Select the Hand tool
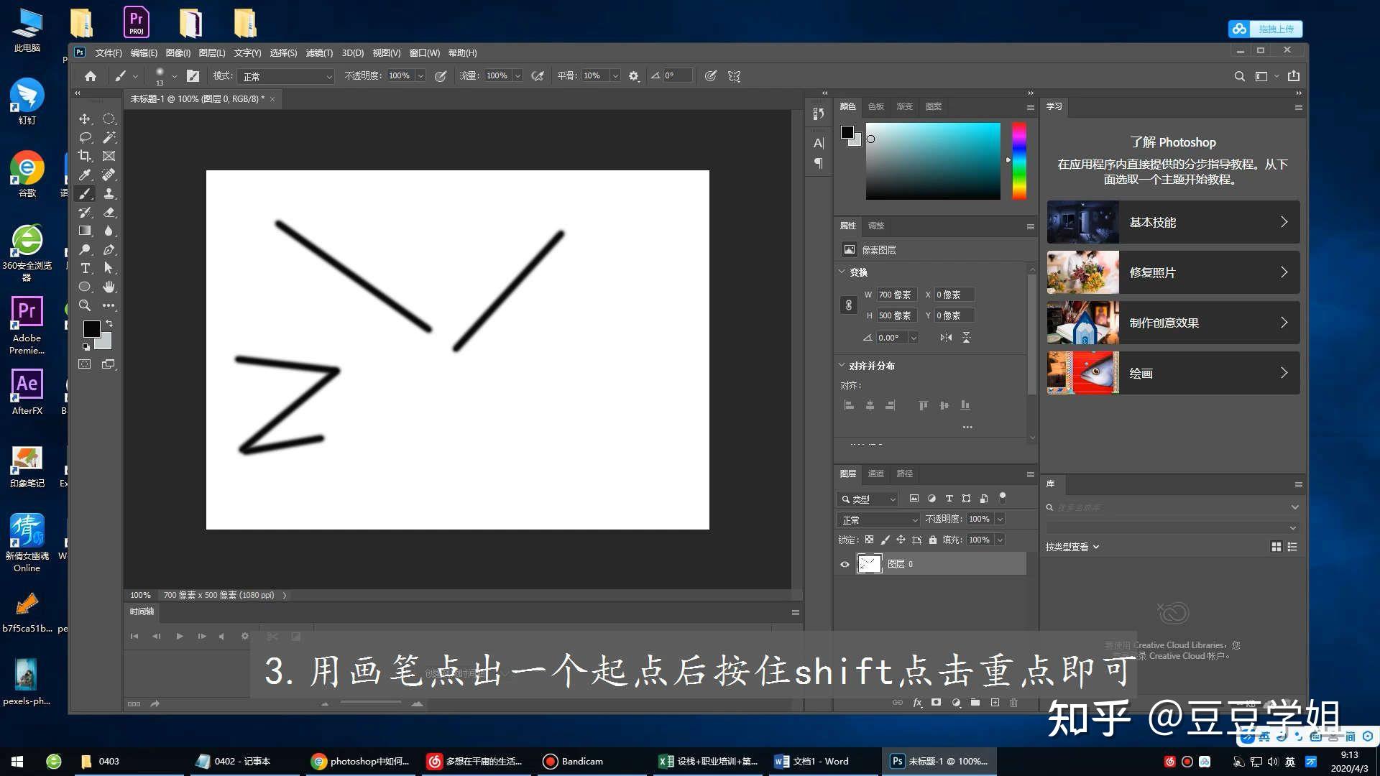 [x=109, y=287]
